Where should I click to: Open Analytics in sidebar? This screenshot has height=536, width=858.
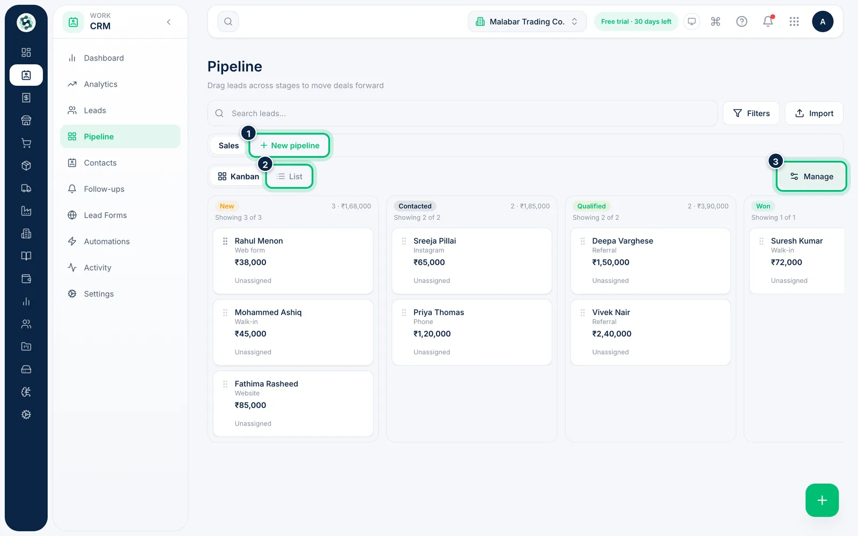120,84
